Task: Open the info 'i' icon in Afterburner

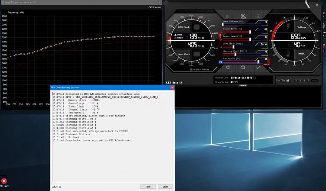Action: pos(258,16)
